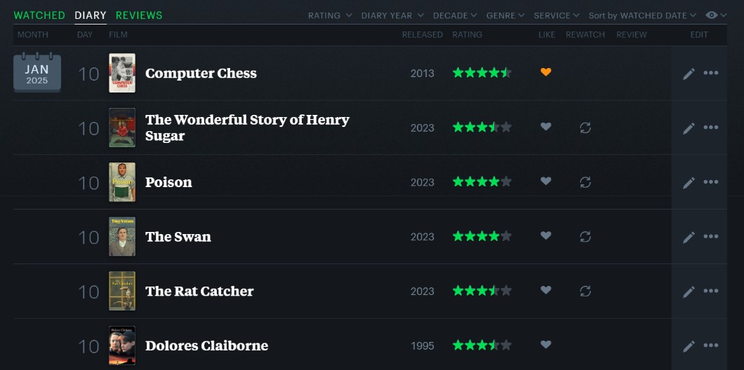Unlike Computer Chess via orange heart
The width and height of the screenshot is (744, 370).
point(546,72)
